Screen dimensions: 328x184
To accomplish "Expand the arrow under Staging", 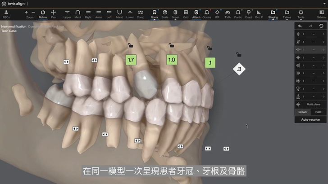I will [273, 20].
